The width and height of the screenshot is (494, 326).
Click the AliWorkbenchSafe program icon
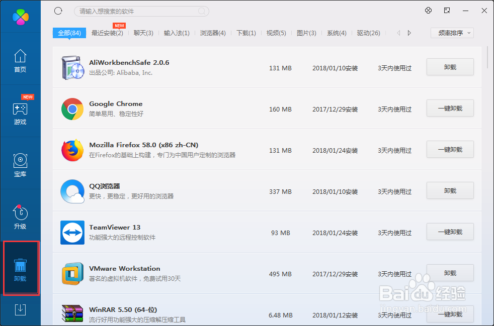click(x=72, y=68)
